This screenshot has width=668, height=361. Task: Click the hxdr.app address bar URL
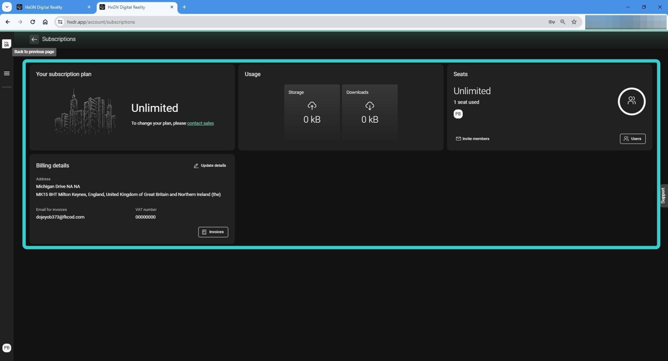pos(101,22)
